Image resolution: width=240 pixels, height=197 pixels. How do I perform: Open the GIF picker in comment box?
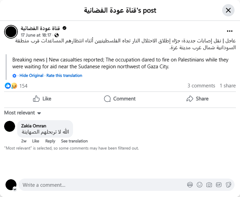[219, 185]
